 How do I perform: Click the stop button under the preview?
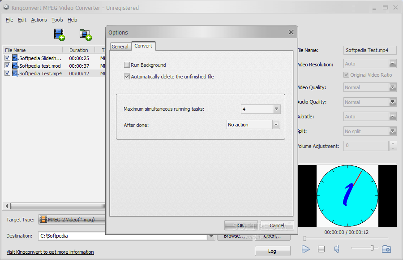pyautogui.click(x=321, y=249)
